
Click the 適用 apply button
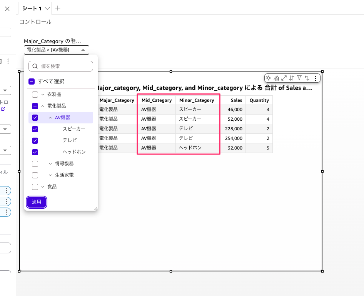37,202
